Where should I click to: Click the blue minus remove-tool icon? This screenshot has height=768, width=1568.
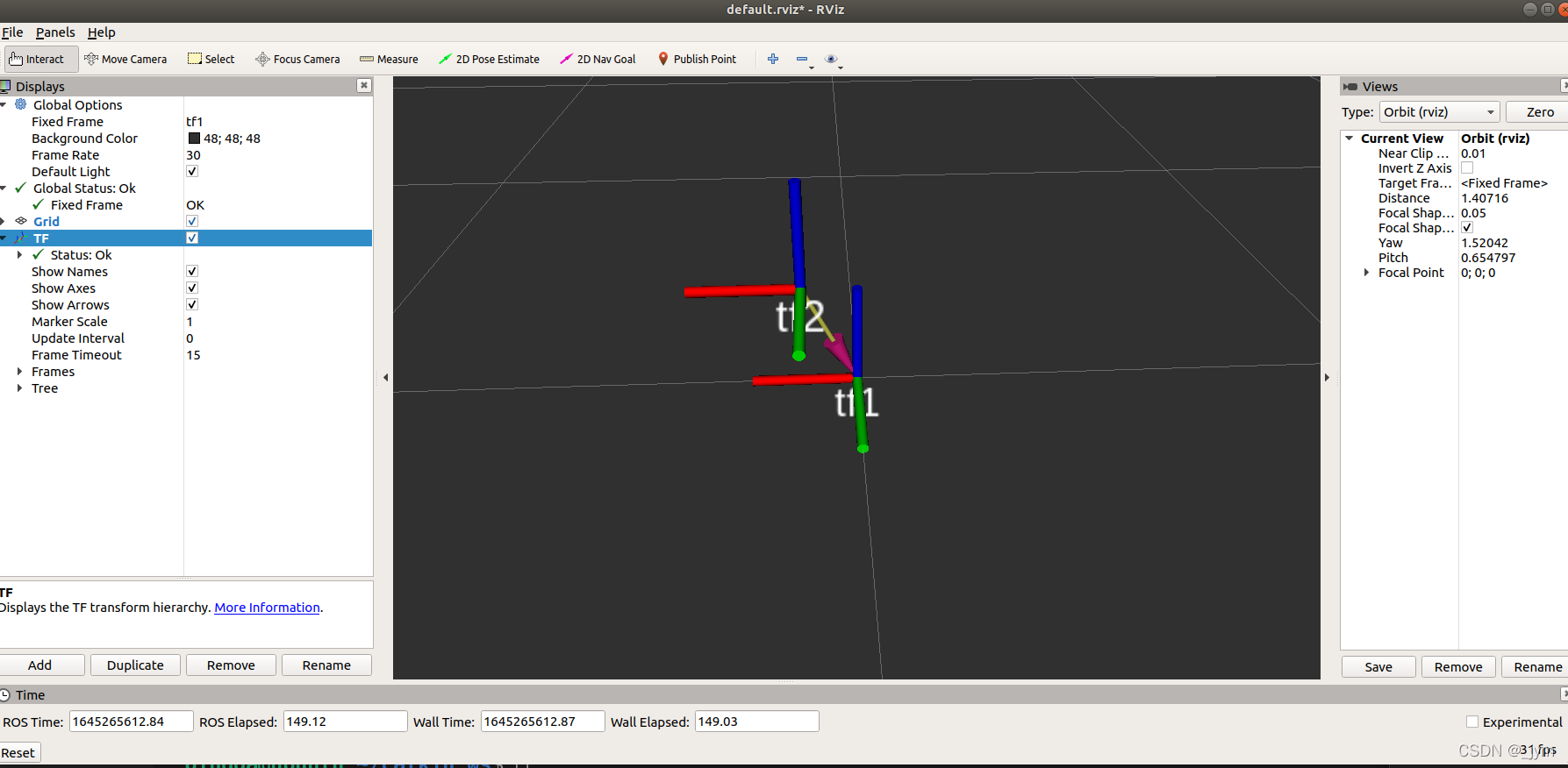point(802,59)
